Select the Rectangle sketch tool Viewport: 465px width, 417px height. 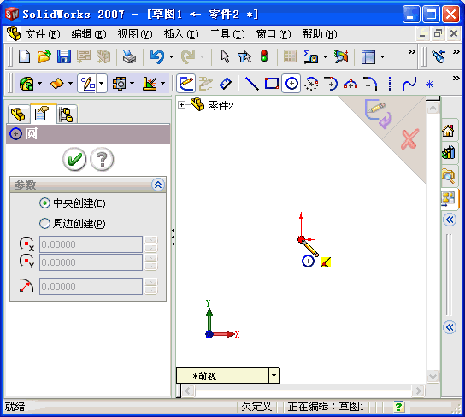(x=271, y=83)
